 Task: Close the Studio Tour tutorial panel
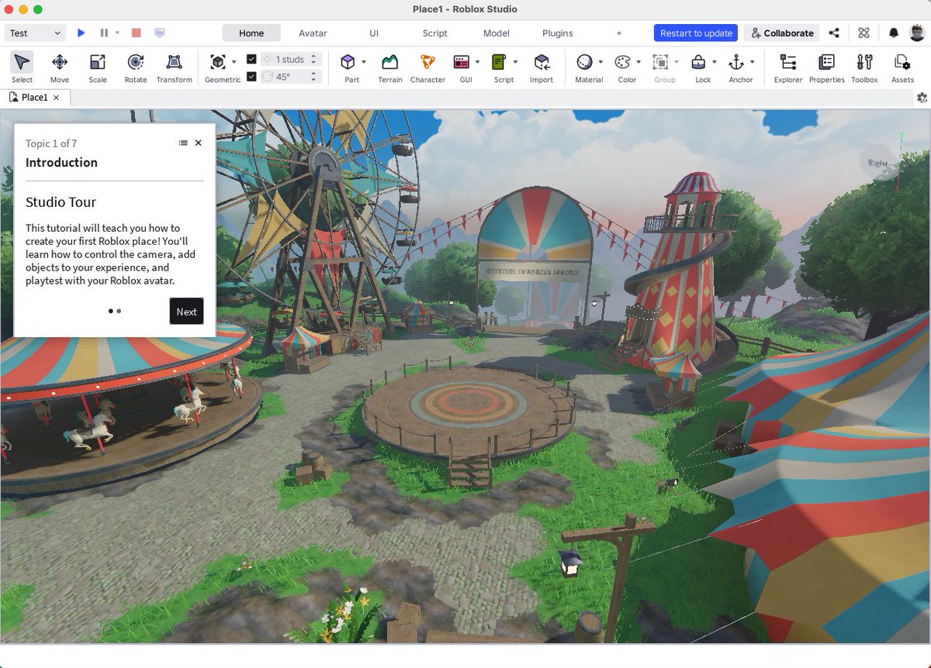click(199, 143)
